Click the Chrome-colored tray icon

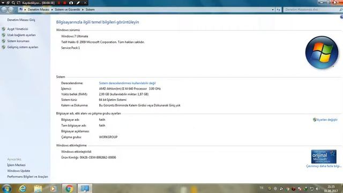(288, 188)
